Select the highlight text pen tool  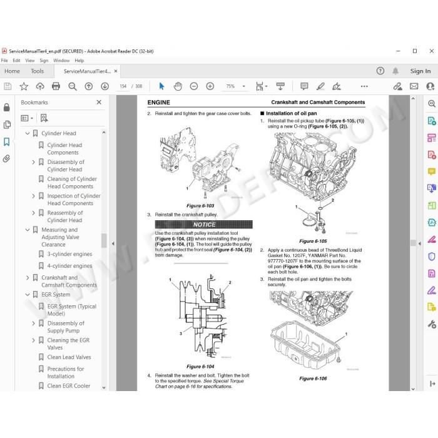point(320,86)
